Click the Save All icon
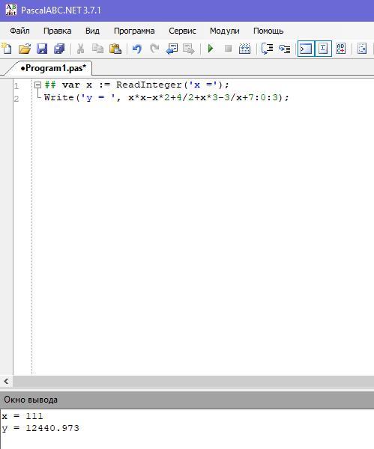 point(59,49)
